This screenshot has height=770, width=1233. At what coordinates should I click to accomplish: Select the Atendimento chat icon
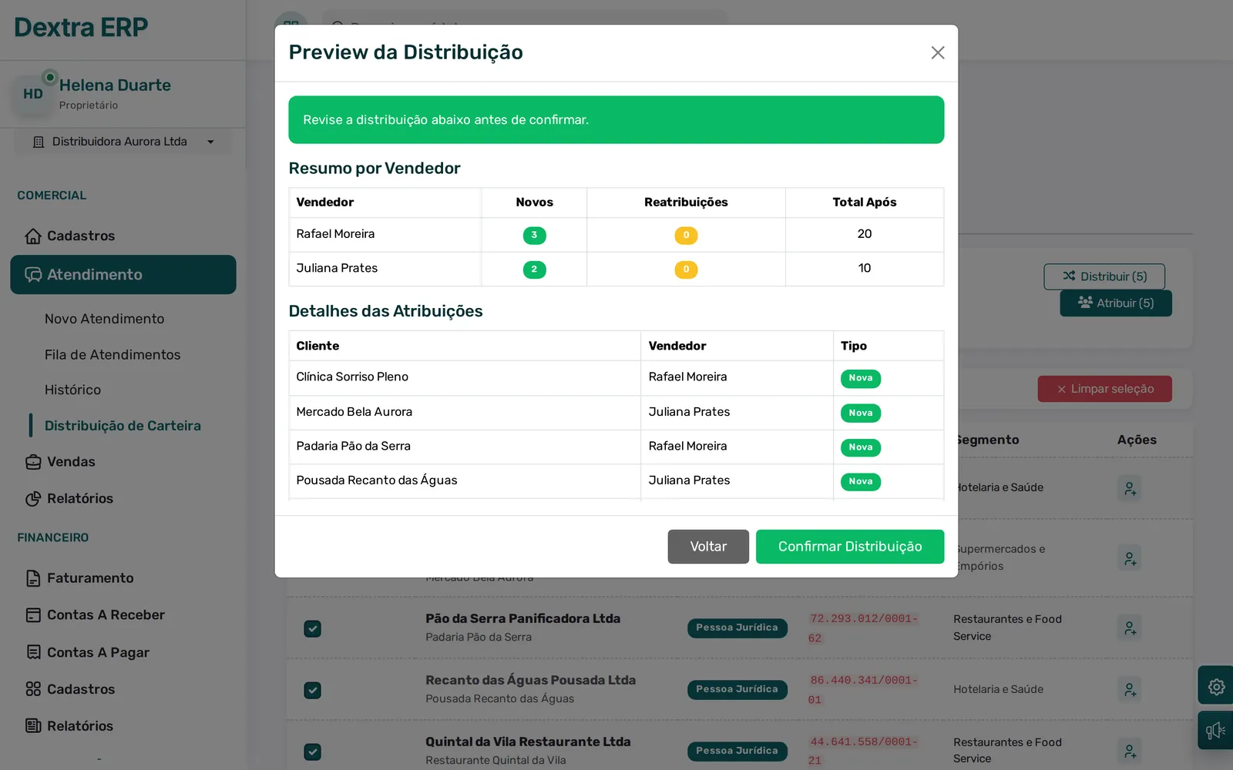(x=33, y=275)
